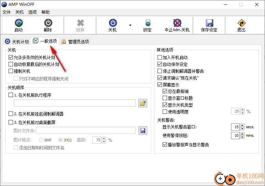Check 2. 在关机前挂起调制解调器
This screenshot has height=186, width=265.
pyautogui.click(x=11, y=114)
